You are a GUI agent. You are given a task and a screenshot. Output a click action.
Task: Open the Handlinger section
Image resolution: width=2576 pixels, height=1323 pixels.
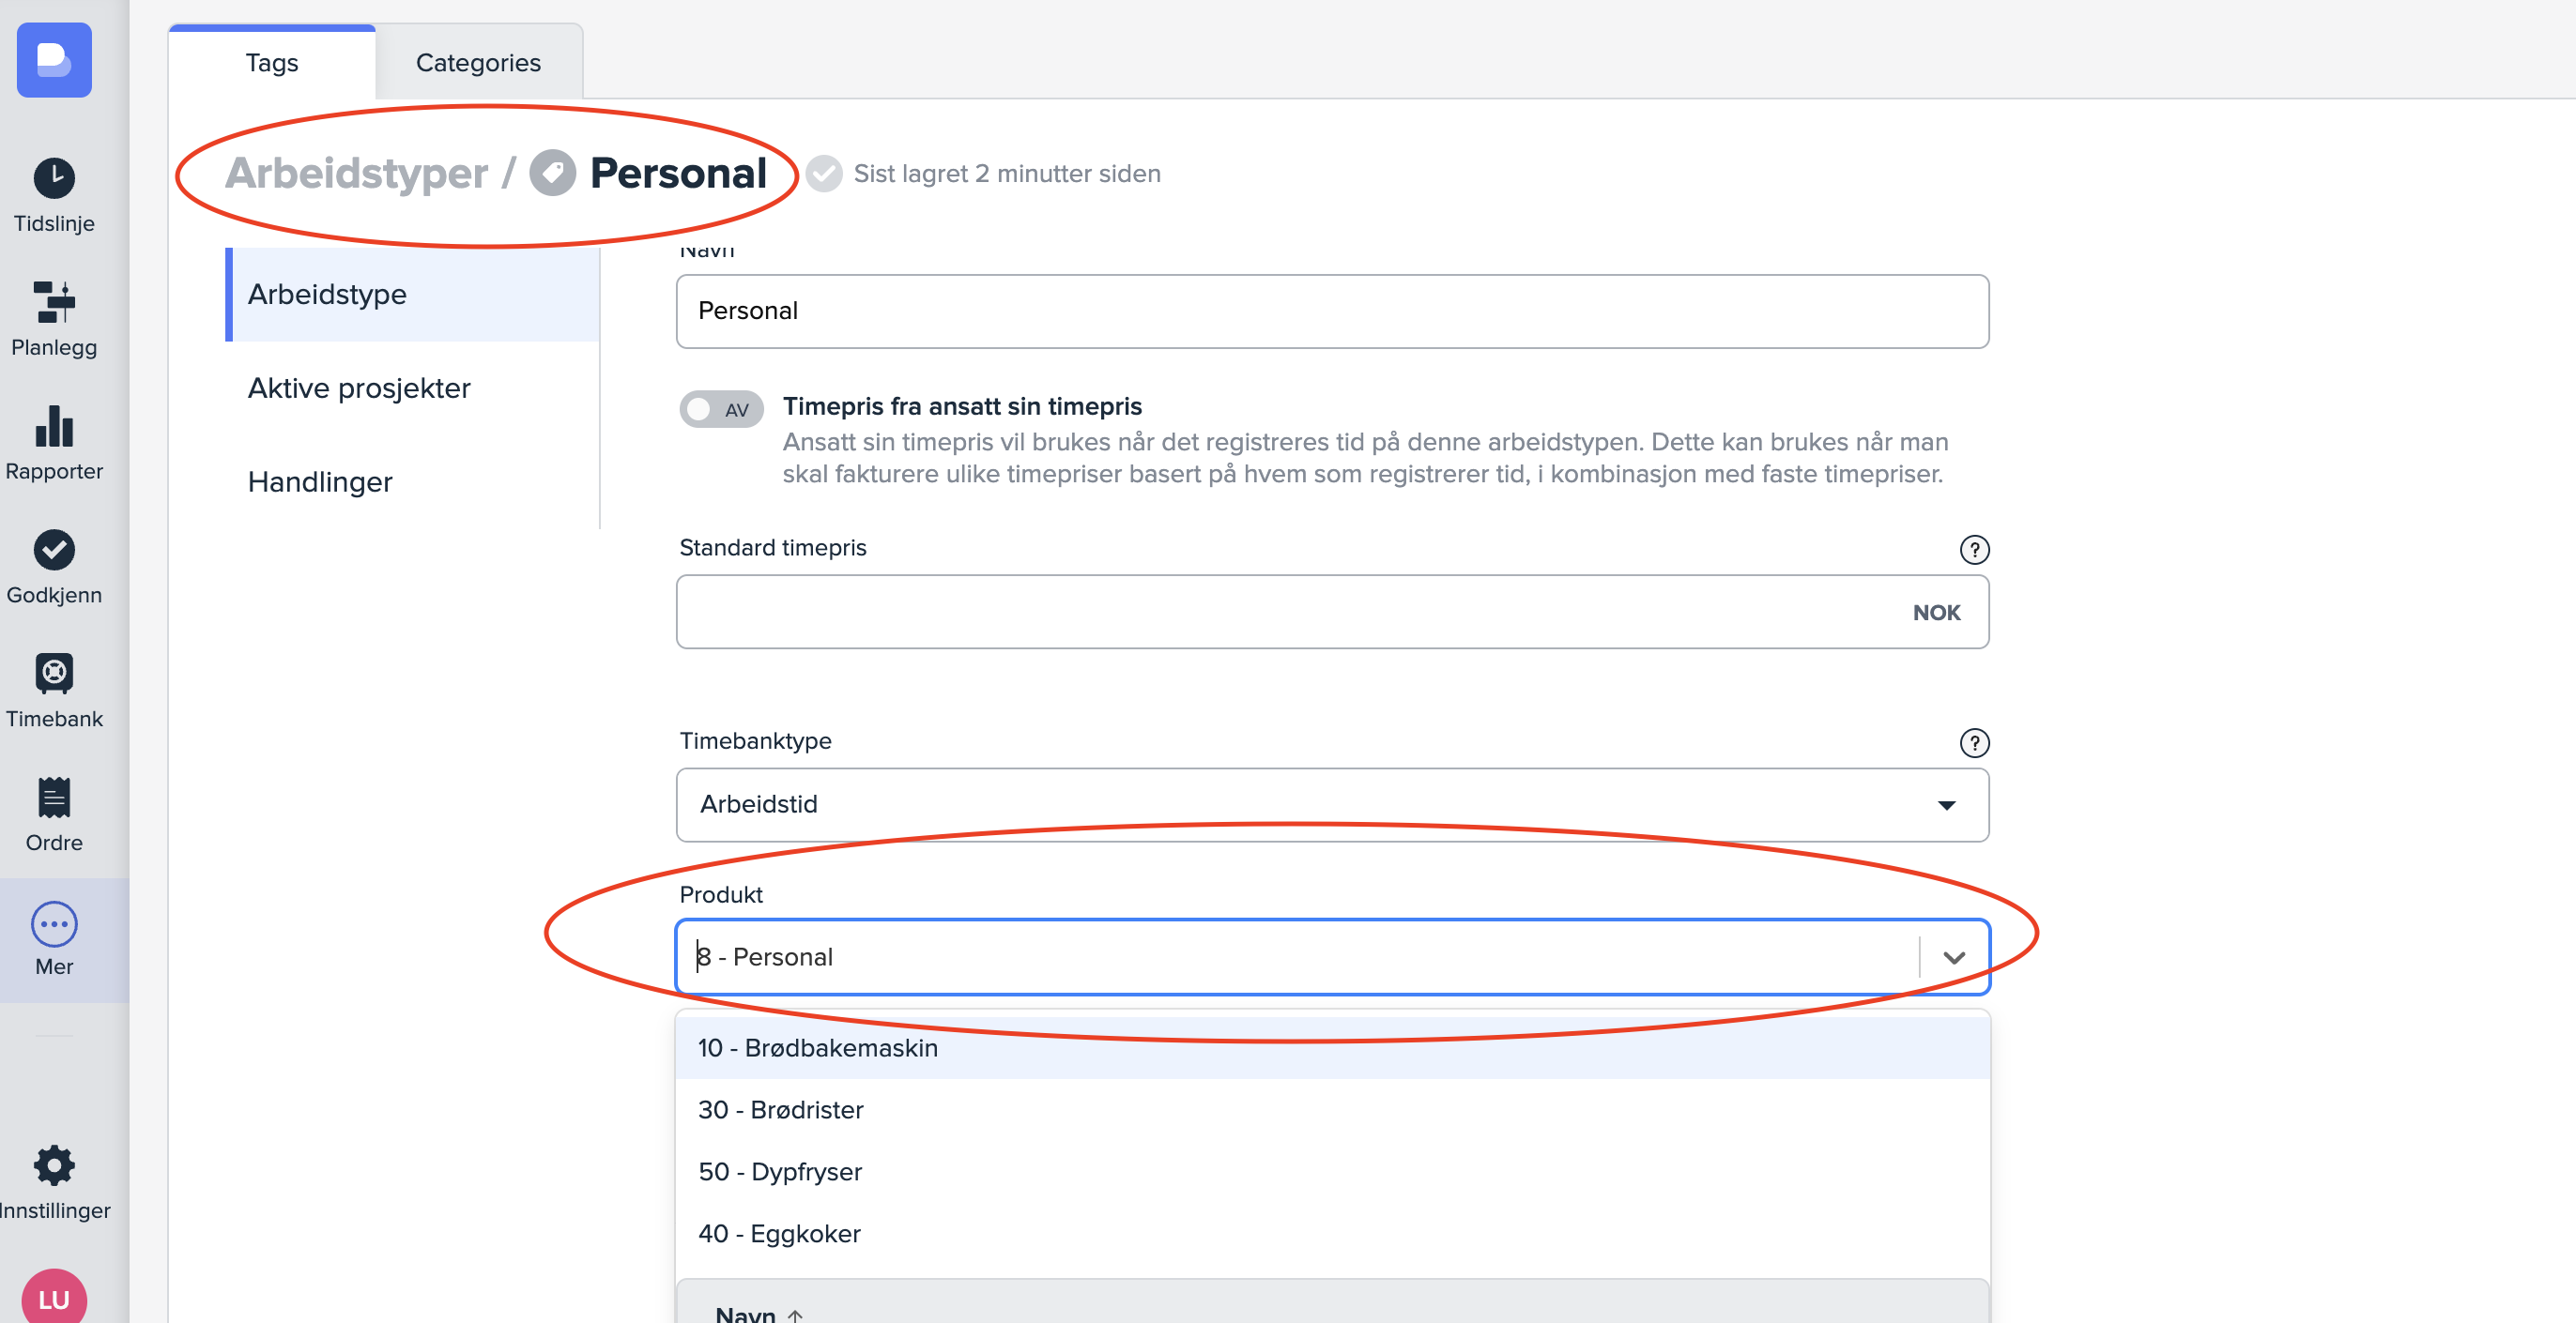pos(320,481)
